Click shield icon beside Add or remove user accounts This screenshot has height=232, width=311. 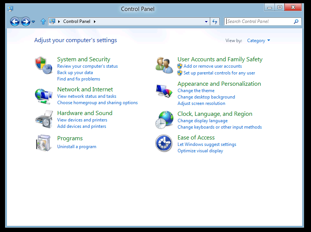(180, 66)
